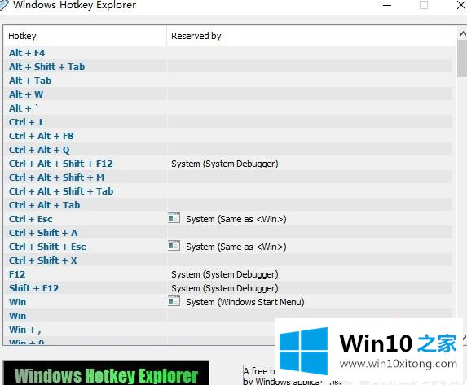
Task: Sort list by Reserved by column header
Action: (x=310, y=36)
